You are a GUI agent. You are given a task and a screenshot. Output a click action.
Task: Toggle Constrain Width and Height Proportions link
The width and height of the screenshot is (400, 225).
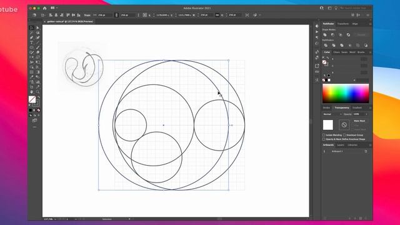point(217,15)
